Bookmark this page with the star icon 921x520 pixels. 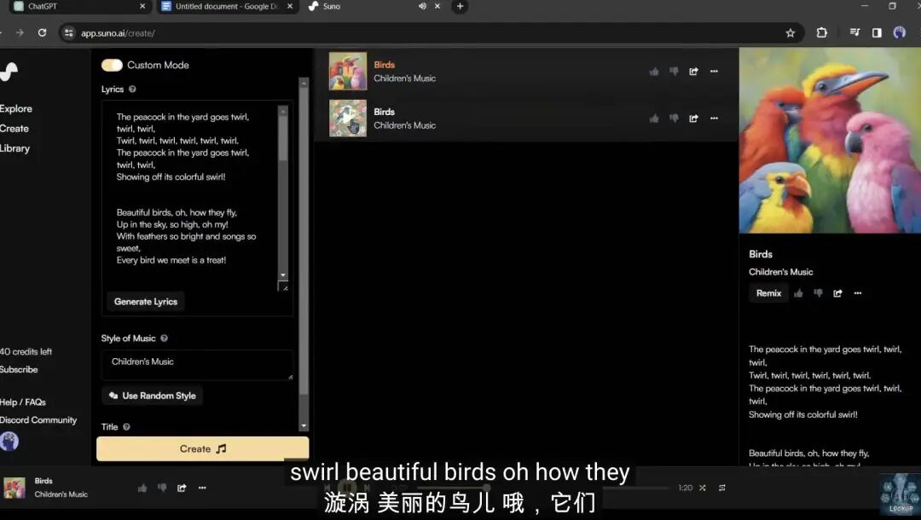pos(790,33)
